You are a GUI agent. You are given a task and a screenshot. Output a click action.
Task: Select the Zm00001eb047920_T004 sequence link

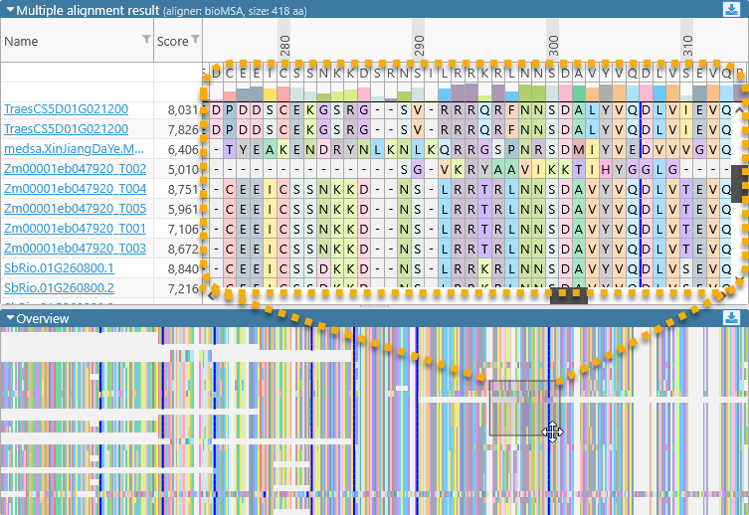75,189
